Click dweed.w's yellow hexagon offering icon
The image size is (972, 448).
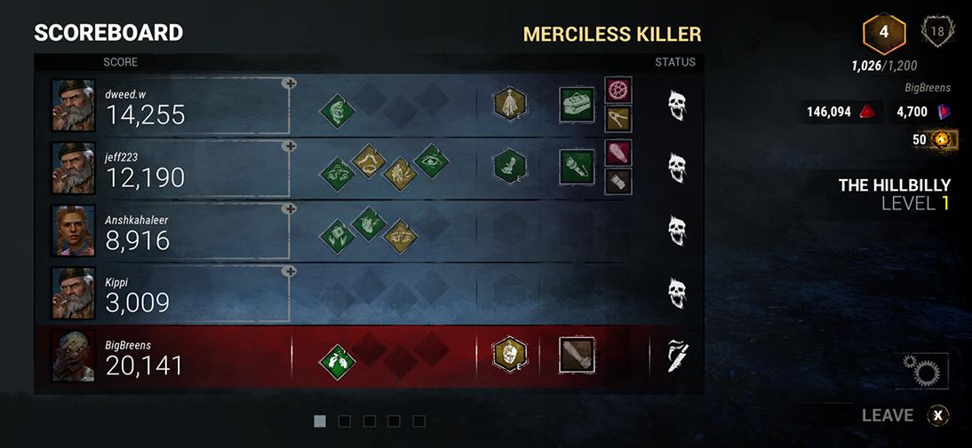click(x=510, y=103)
